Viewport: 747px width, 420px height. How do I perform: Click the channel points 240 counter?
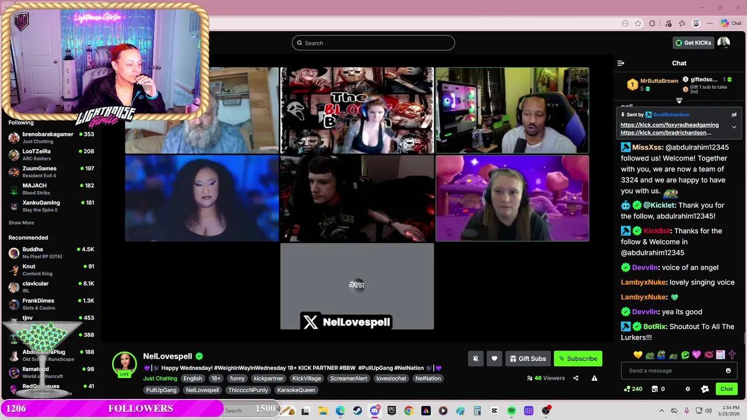(x=633, y=389)
